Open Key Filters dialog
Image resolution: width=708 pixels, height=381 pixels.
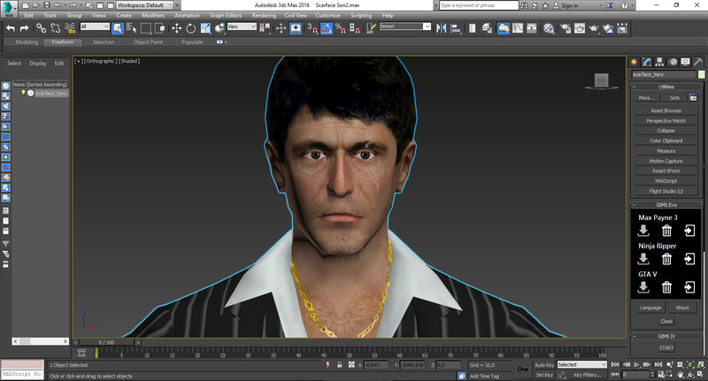click(588, 375)
